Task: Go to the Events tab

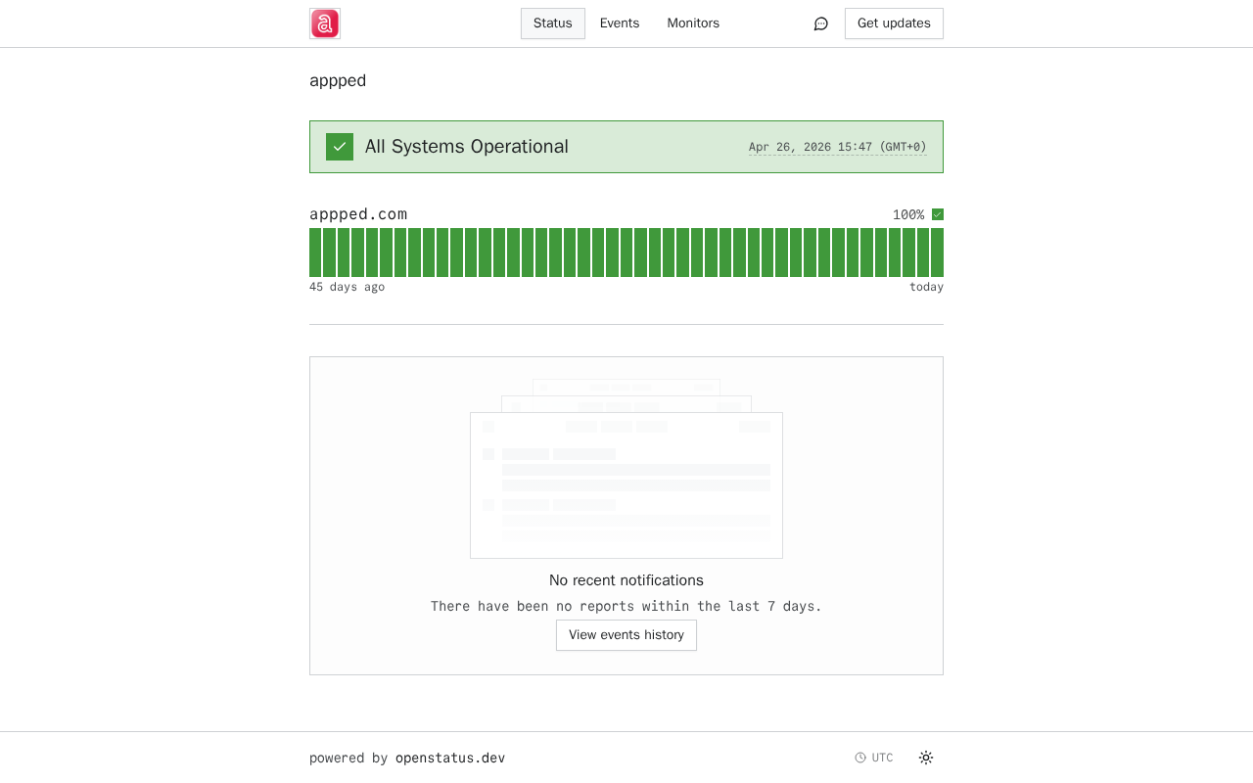Action: pyautogui.click(x=620, y=23)
